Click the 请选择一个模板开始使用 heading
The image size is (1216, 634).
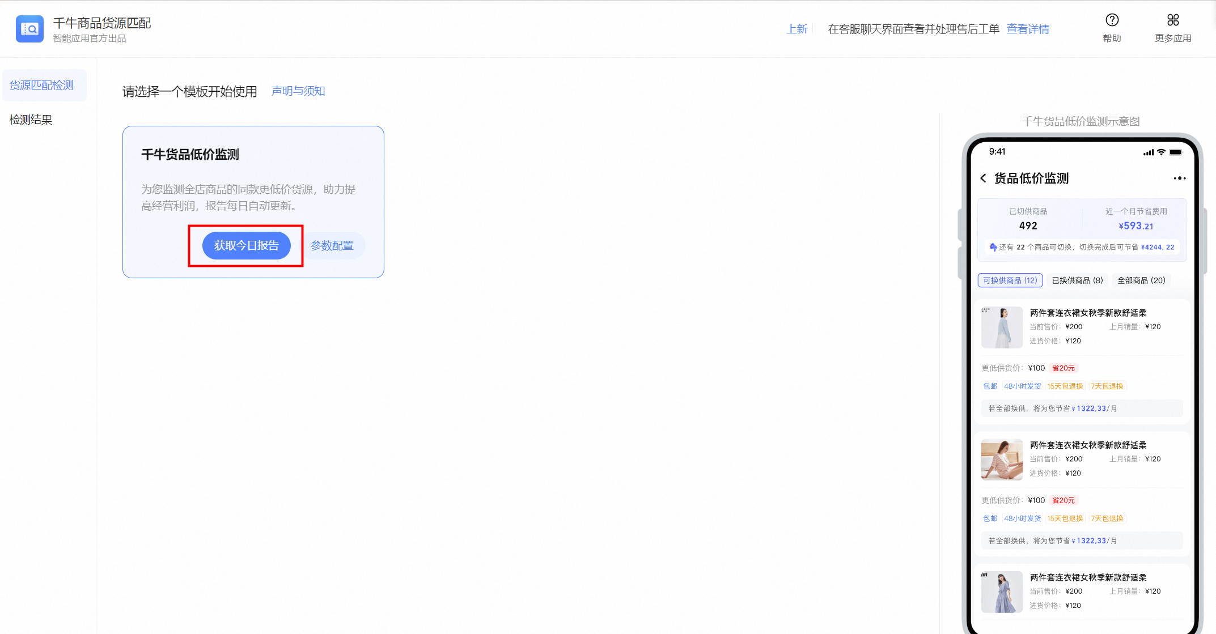[x=189, y=91]
